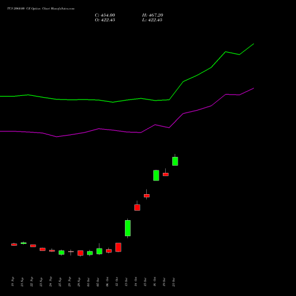Click the '16 Oct' date label
Screen dimensions: 296x296
pos(155,282)
